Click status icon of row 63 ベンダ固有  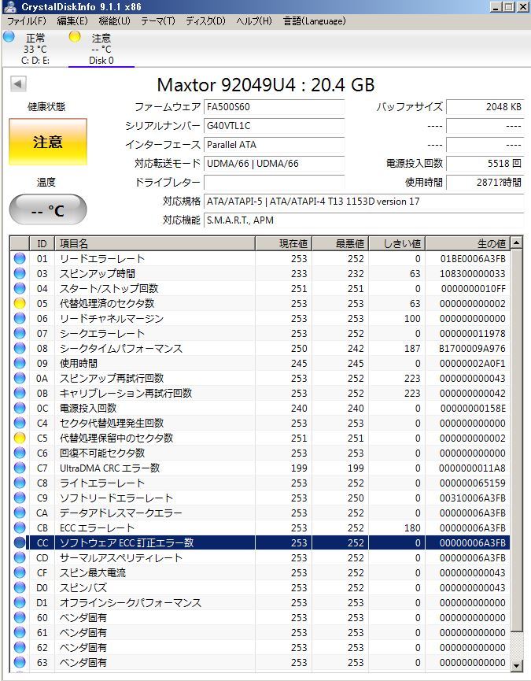coord(20,662)
